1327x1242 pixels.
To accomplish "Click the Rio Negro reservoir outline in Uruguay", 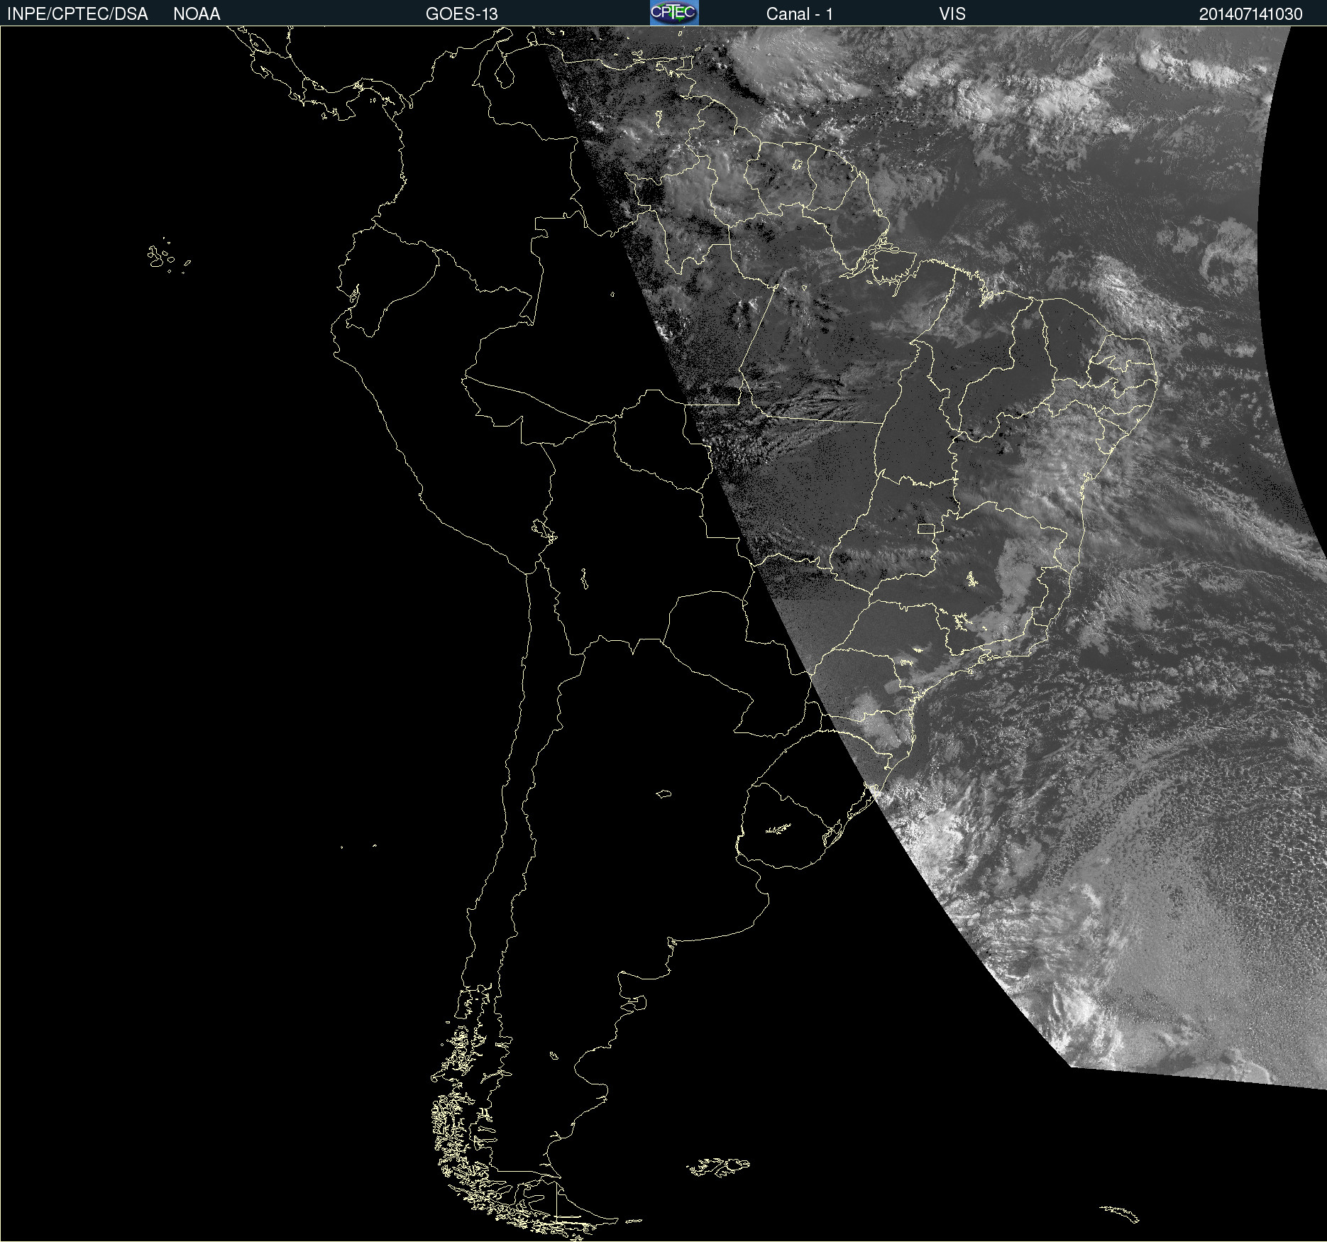I will (x=778, y=828).
